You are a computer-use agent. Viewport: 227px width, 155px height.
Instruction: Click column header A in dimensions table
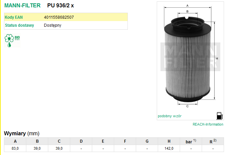tap(15, 141)
